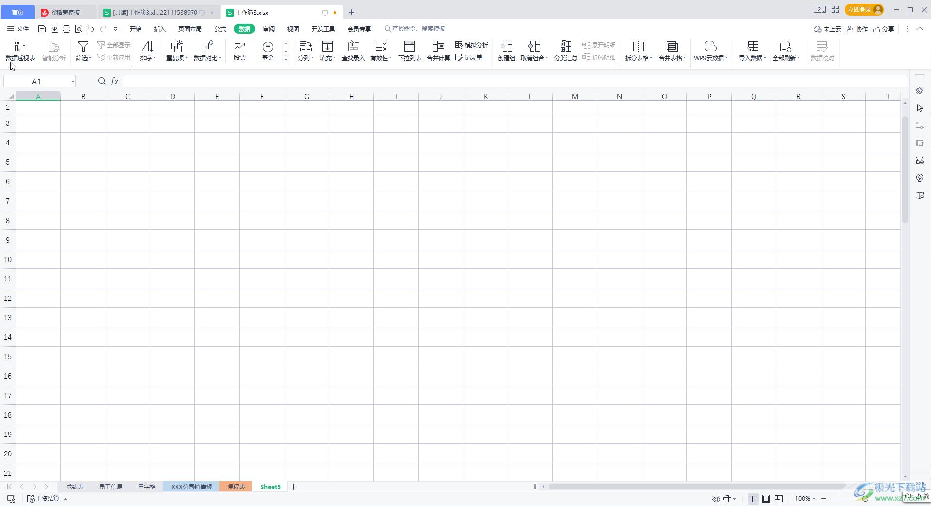Click the 协作 collaborate button
Viewport: 931px width, 506px height.
[858, 29]
